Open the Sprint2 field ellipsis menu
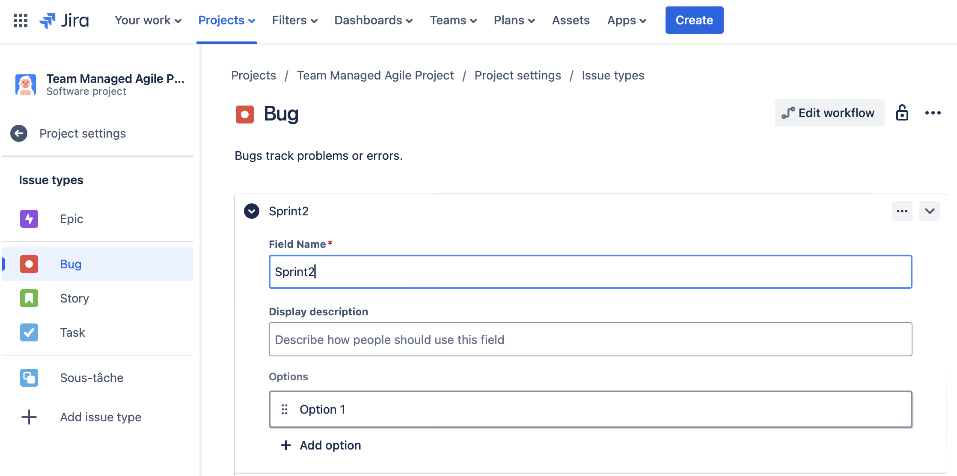Screen dimensions: 957x476 click(902, 211)
